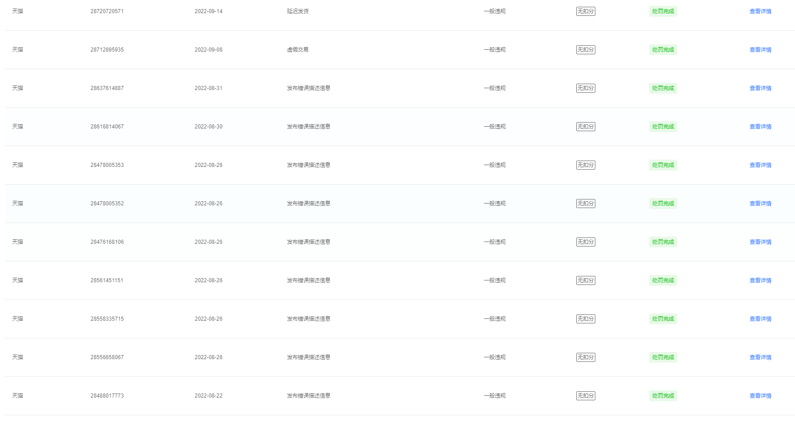Viewport: 795px width, 422px height.
Task: Open 查看详情 for record 28476168106
Action: tap(760, 242)
